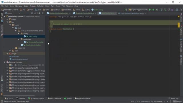The width and height of the screenshot is (183, 103).
Task: Expand the .idea folder
Action: (x=7, y=19)
